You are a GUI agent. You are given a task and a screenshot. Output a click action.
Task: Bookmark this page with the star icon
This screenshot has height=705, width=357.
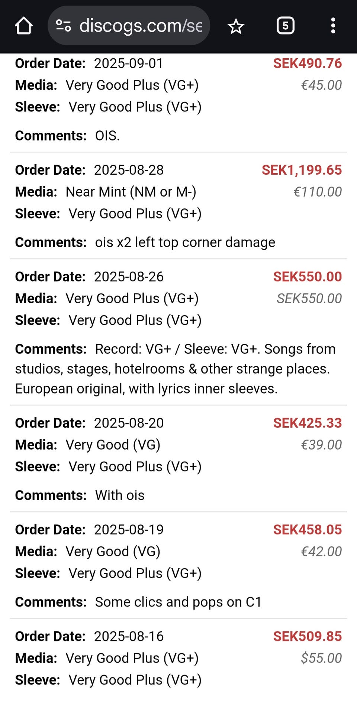point(236,26)
